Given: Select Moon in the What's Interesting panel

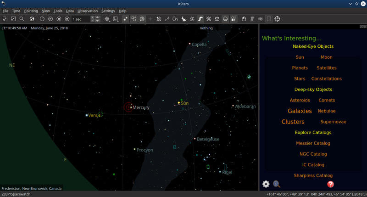Looking at the screenshot, I should (x=327, y=57).
